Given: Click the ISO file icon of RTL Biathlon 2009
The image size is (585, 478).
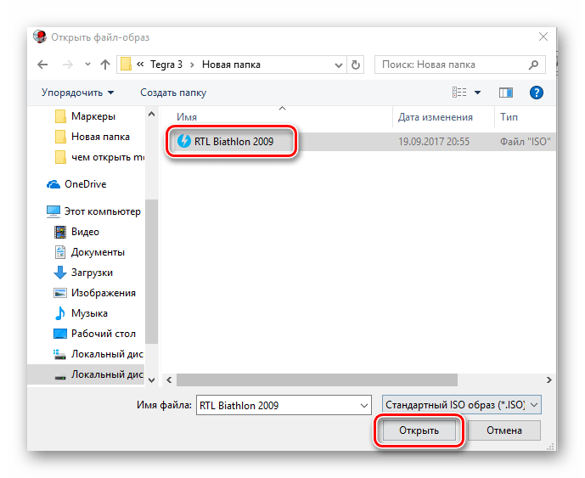Looking at the screenshot, I should 184,141.
